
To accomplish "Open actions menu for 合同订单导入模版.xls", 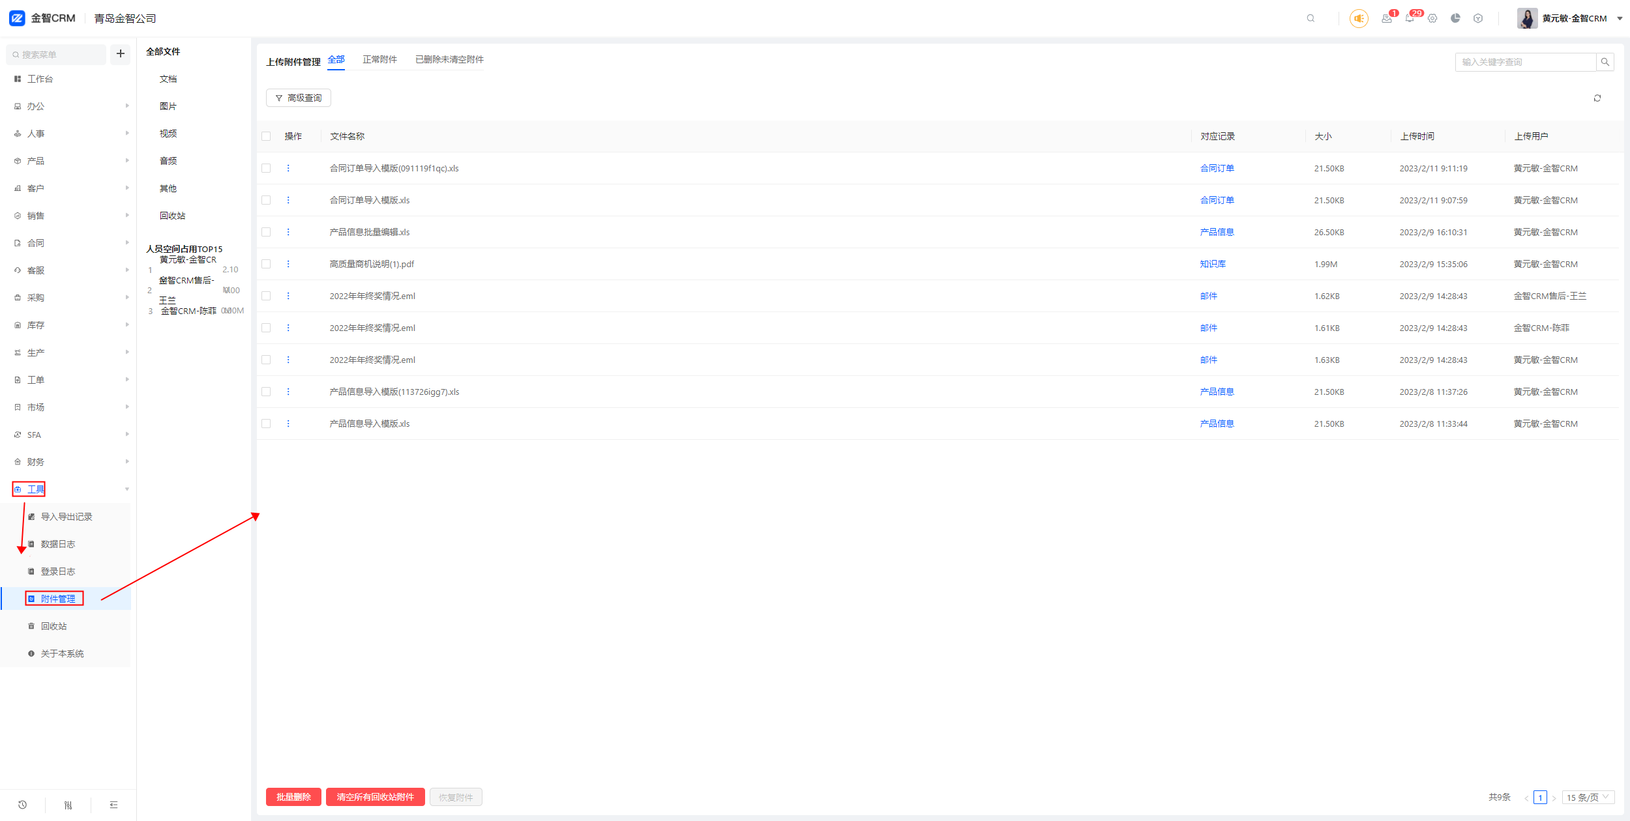I will (x=288, y=200).
